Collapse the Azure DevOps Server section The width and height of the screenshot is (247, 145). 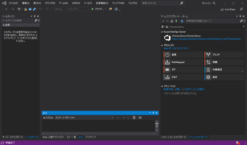[162, 32]
